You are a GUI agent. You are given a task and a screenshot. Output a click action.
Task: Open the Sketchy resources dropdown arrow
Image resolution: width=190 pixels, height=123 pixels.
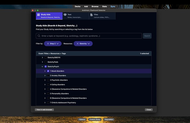click(x=89, y=44)
